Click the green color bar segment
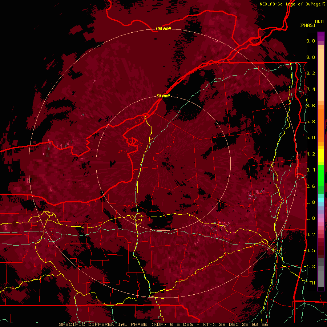The image size is (327, 327). pyautogui.click(x=321, y=175)
